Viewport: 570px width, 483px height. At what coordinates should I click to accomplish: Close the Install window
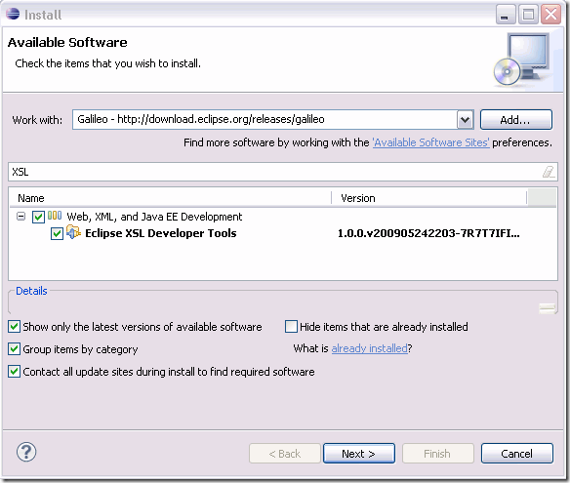click(x=550, y=15)
